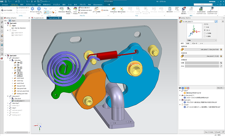The height and width of the screenshot is (136, 225).
Task: Click the ? help button in properties panel
Action: tap(223, 22)
